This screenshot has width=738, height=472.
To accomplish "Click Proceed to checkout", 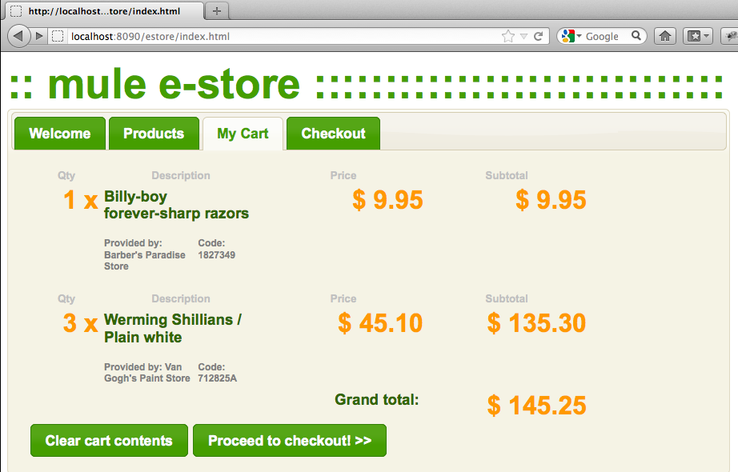I will 289,440.
